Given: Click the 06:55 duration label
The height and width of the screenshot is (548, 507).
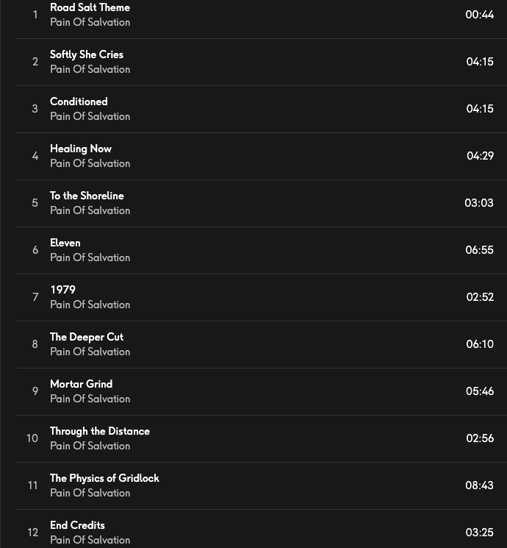Looking at the screenshot, I should pos(479,250).
